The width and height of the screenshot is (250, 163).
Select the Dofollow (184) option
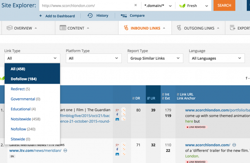click(24, 79)
